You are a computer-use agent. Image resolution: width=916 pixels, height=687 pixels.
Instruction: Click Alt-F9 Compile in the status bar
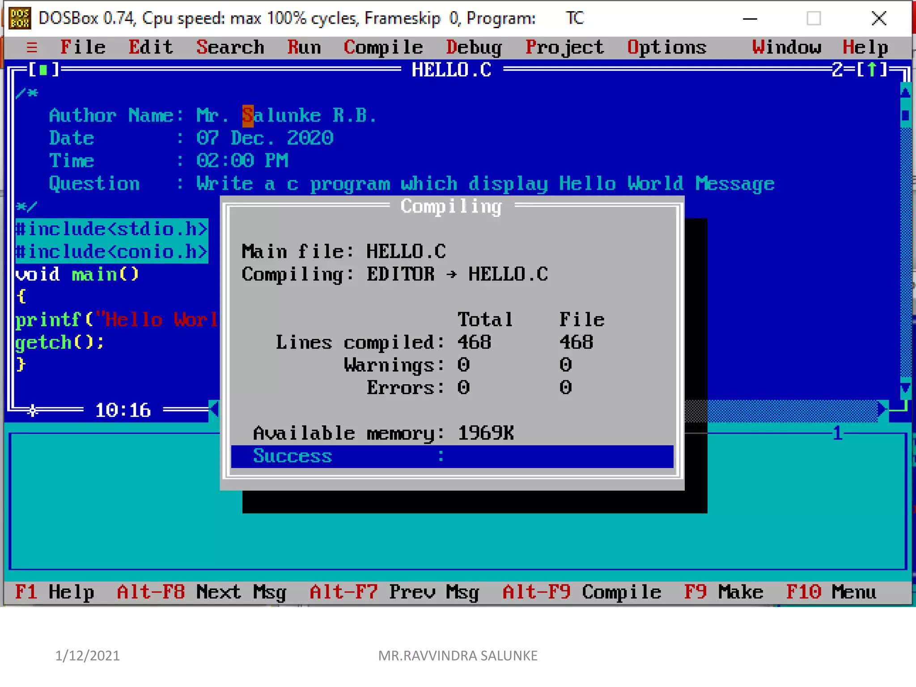581,592
